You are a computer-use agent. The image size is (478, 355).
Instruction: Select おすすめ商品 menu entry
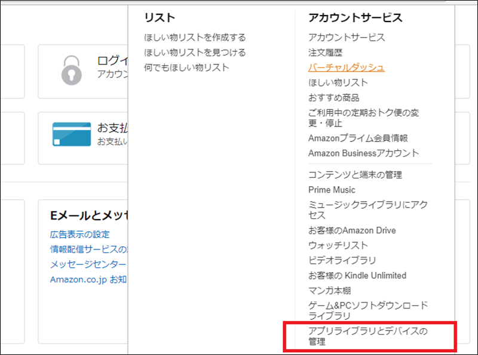334,97
